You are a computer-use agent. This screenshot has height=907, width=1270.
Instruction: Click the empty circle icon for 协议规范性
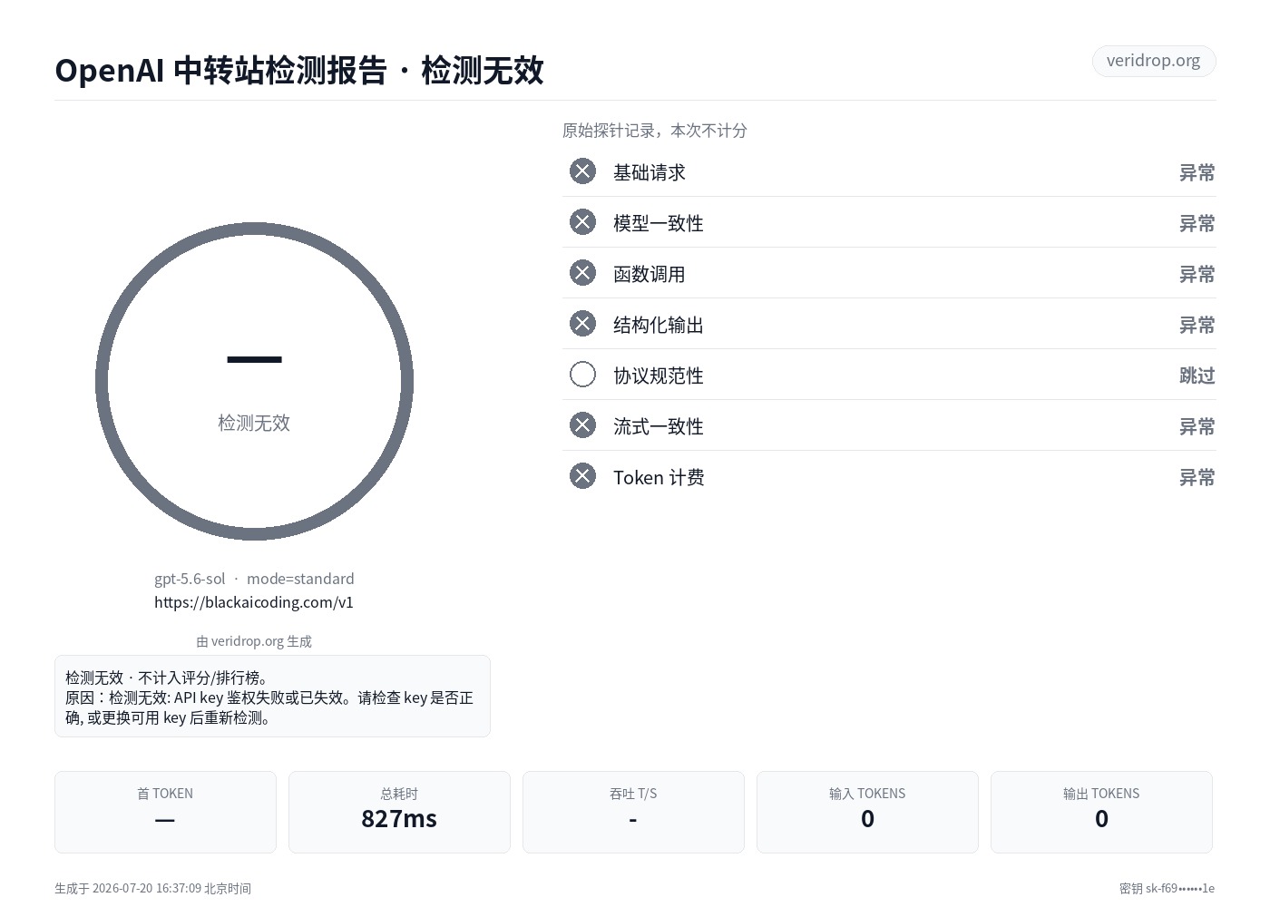[x=582, y=375]
